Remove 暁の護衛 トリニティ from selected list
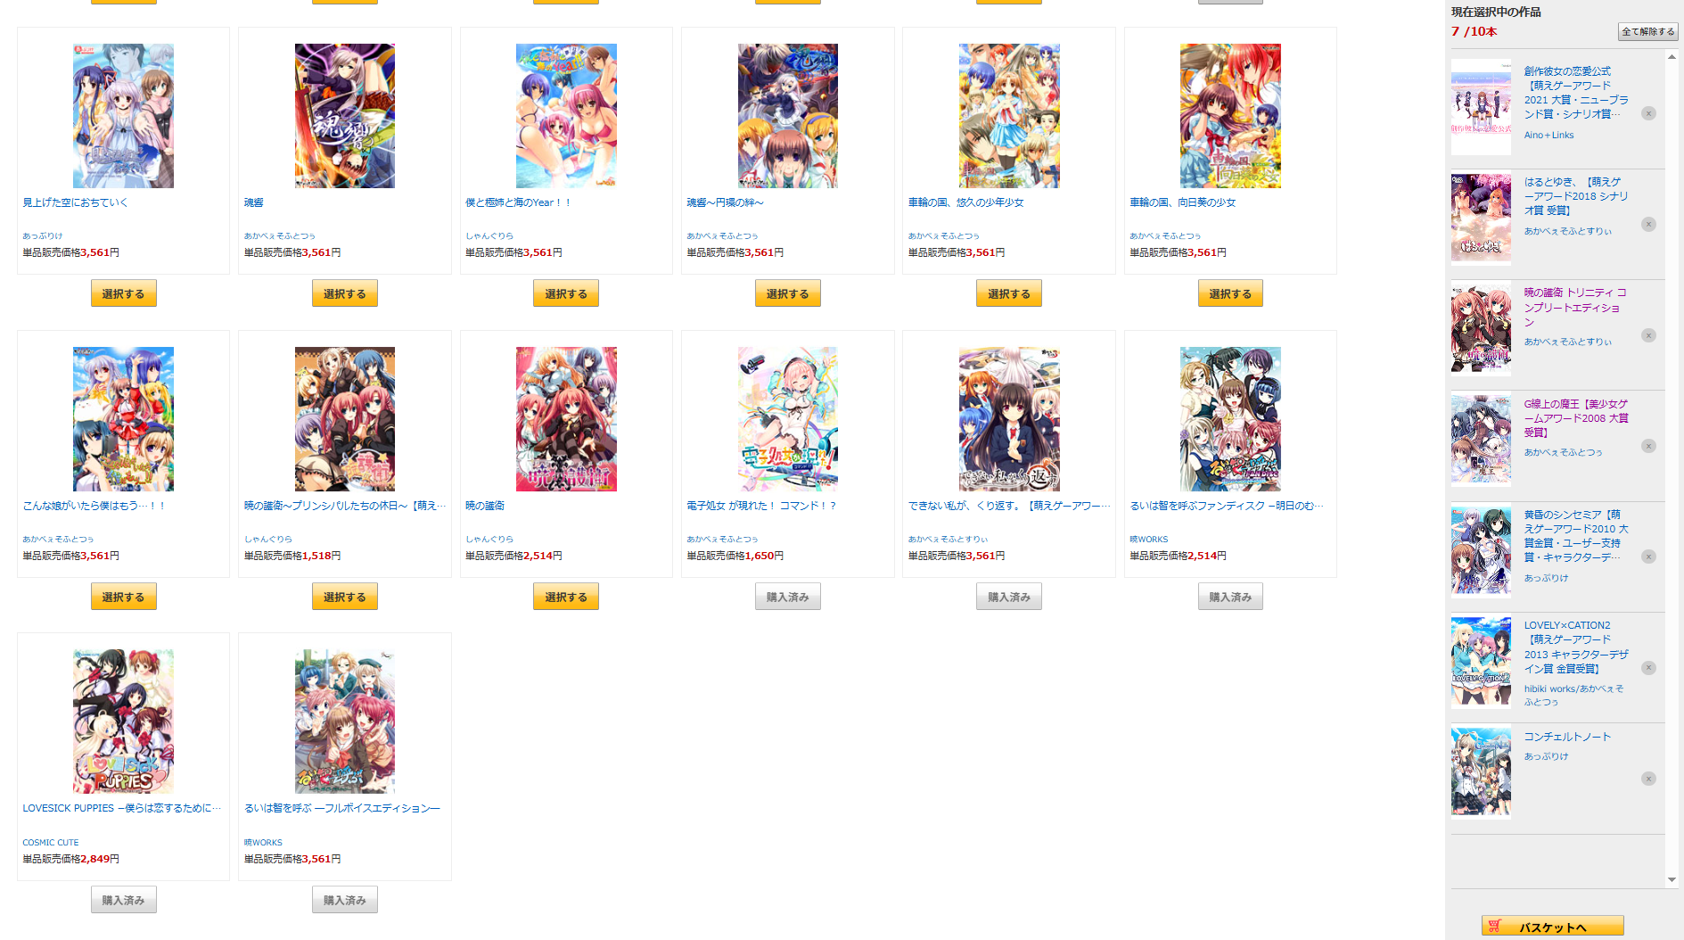 pyautogui.click(x=1648, y=335)
